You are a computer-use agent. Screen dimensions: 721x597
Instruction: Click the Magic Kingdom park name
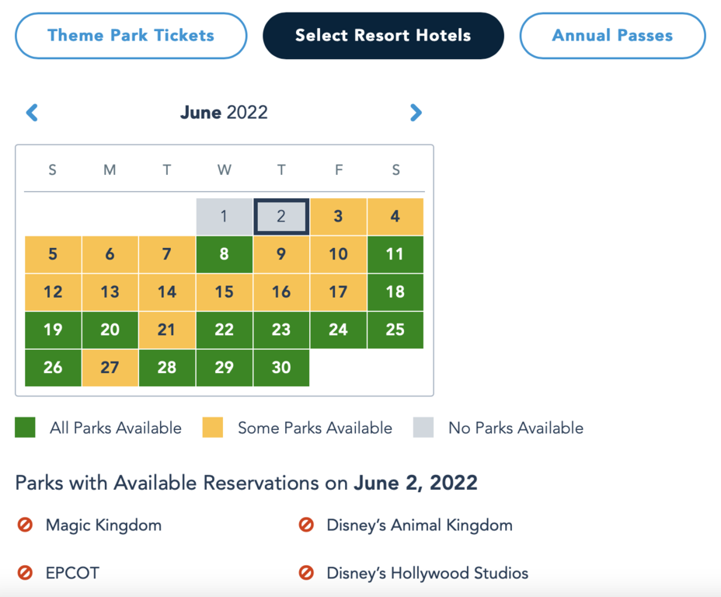103,525
